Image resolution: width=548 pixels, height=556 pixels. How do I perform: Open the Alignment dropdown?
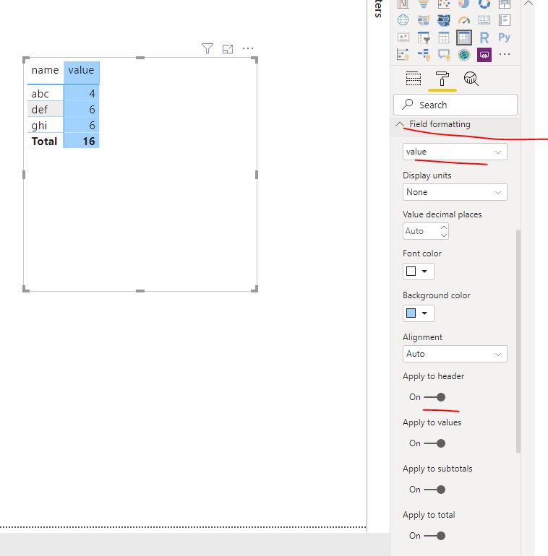coord(455,354)
